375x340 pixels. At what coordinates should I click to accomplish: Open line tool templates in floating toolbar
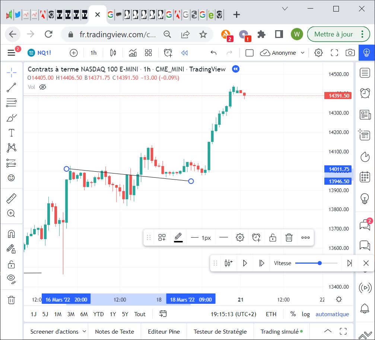(x=162, y=238)
